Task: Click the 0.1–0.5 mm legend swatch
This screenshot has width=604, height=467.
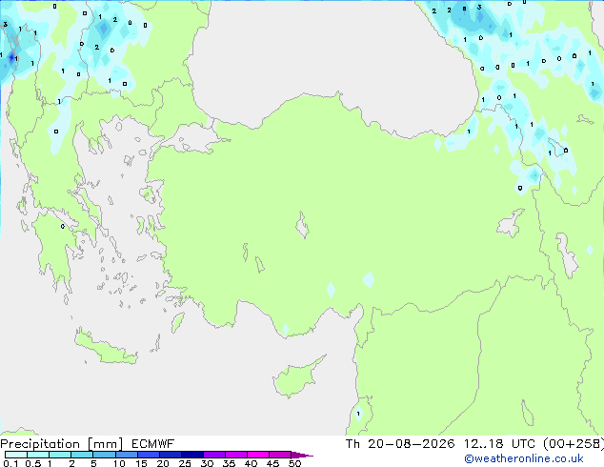Action: [x=16, y=455]
